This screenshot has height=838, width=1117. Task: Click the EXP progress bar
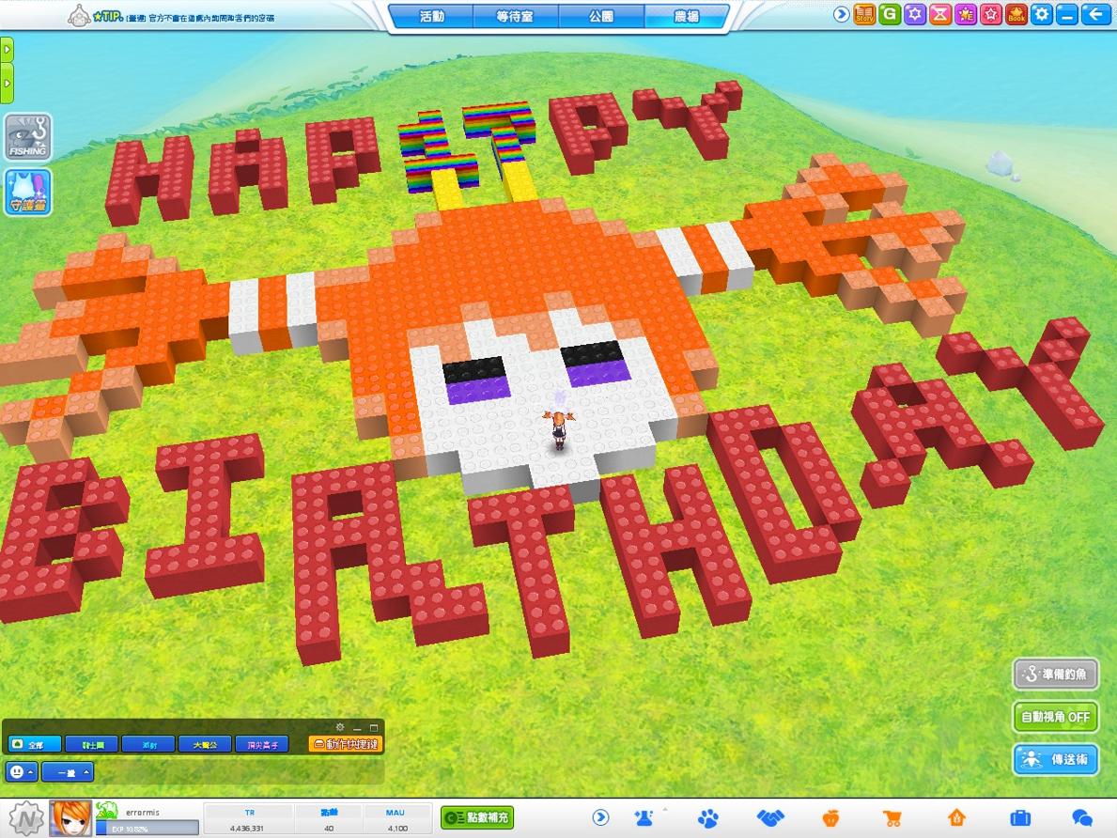[x=147, y=828]
